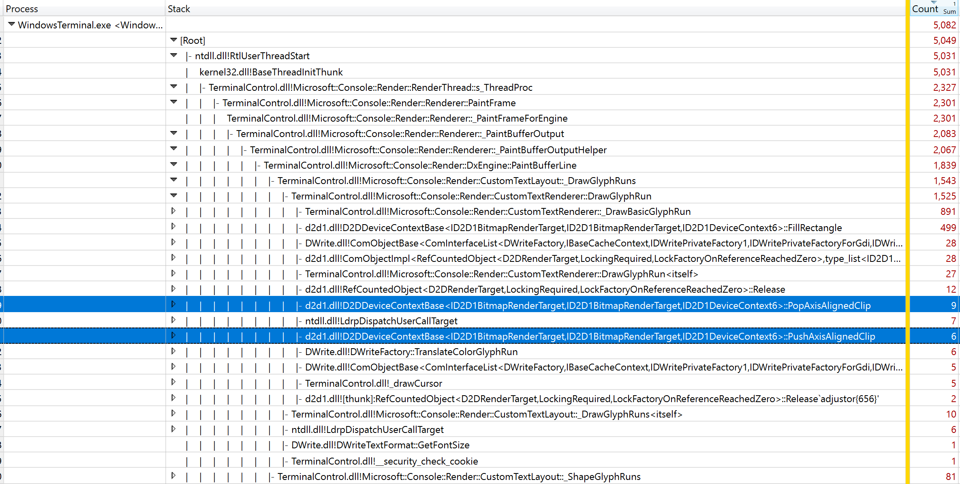Collapse the Renderer::PaintFrame node
Viewport: 960px width, 484px height.
[x=173, y=102]
